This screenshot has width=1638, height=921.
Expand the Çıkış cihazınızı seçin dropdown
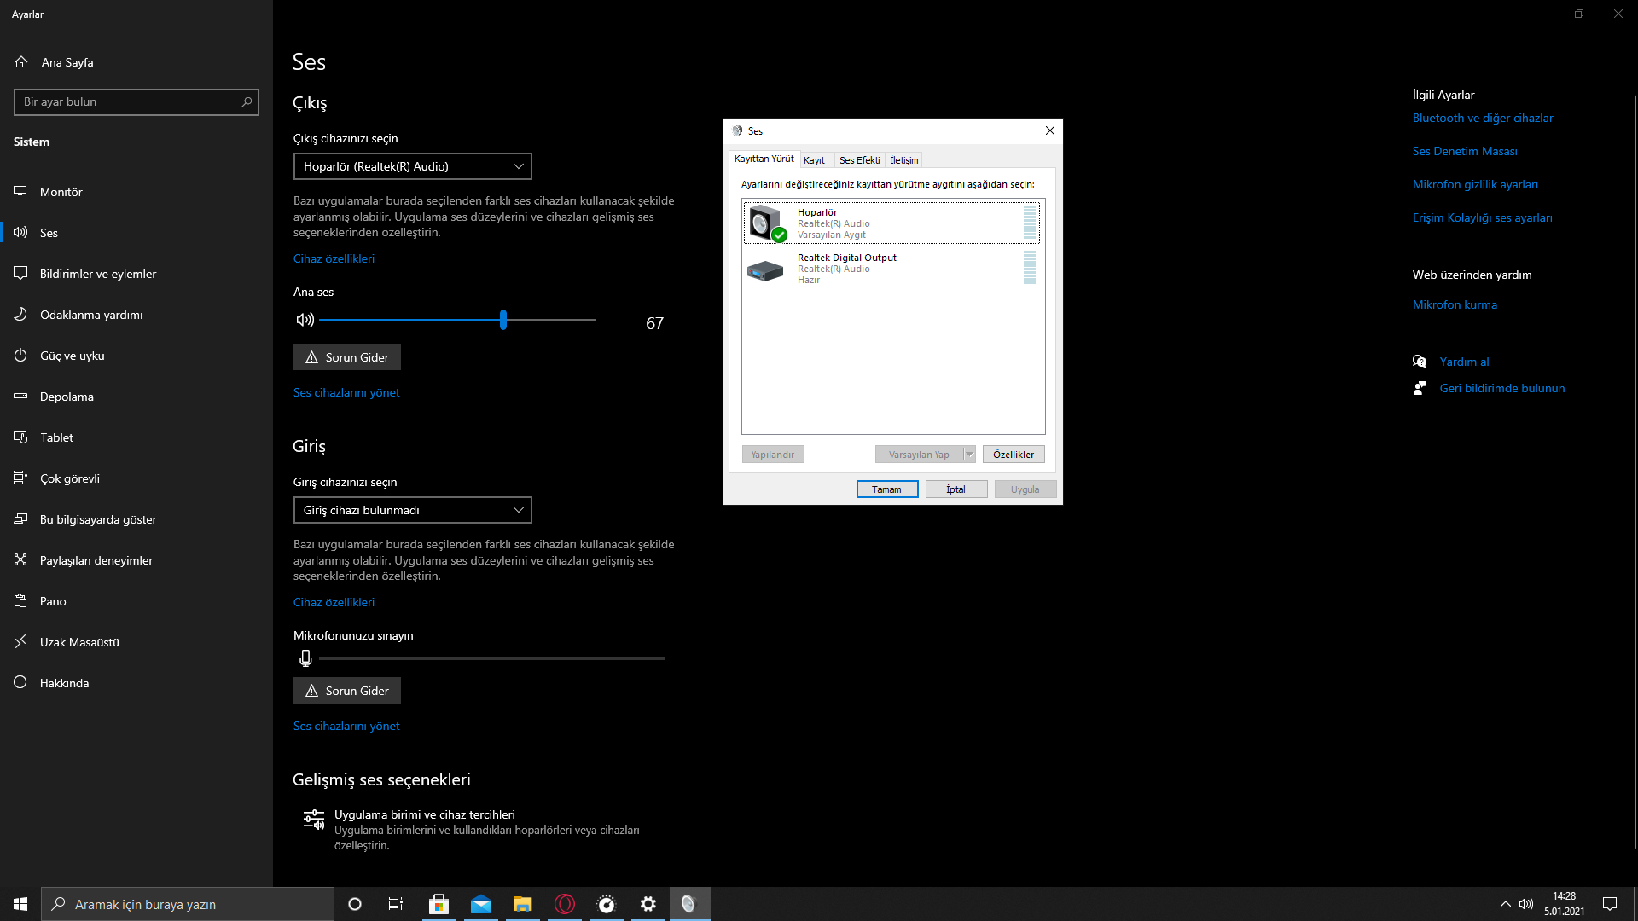click(x=412, y=166)
